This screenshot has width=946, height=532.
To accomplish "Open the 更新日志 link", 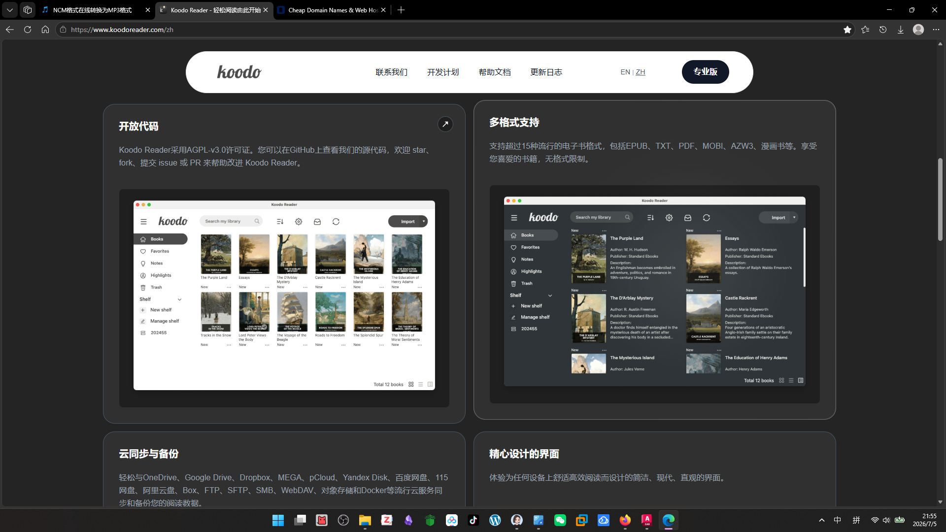I will (546, 72).
